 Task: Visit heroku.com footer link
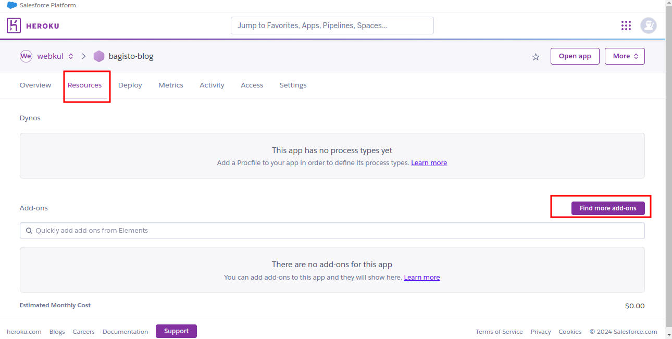(x=24, y=332)
